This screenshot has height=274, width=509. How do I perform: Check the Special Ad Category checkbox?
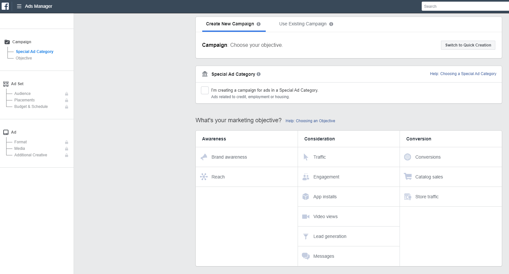click(205, 90)
